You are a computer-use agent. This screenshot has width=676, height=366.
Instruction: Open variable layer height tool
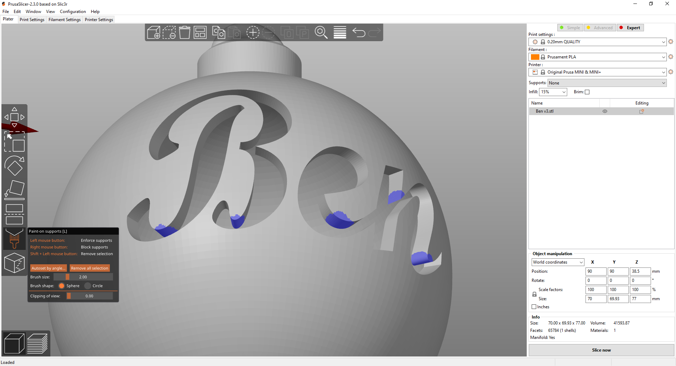point(340,33)
